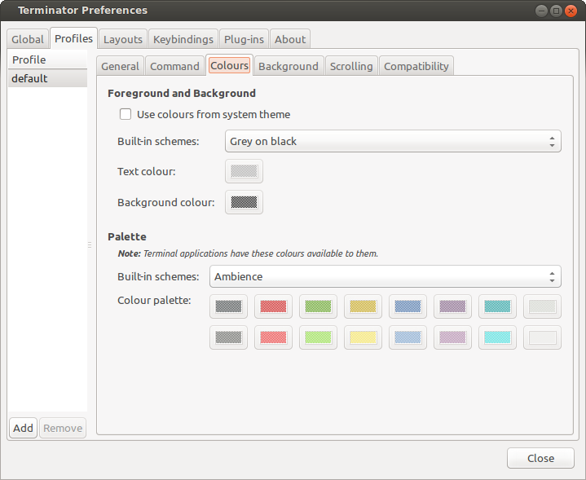Enable Use colours from system theme
586x480 pixels.
pyautogui.click(x=126, y=114)
